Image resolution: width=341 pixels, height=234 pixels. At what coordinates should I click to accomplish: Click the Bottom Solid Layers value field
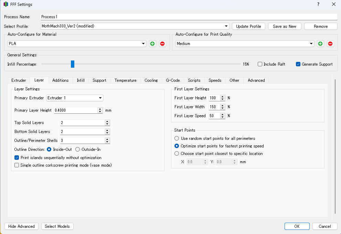[83, 132]
